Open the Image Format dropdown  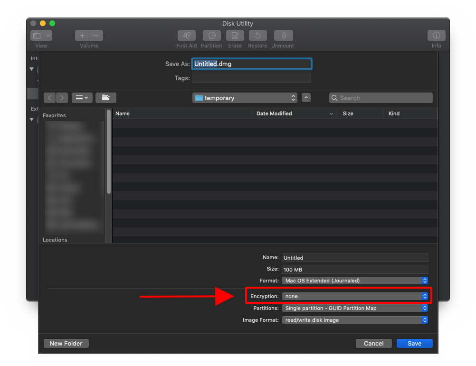coord(355,320)
